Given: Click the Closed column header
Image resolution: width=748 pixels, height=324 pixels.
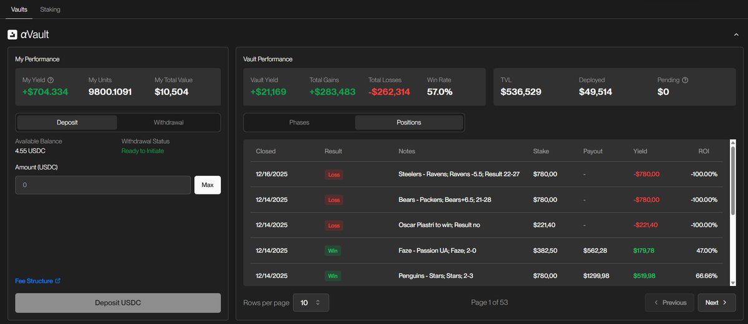Looking at the screenshot, I should (266, 151).
